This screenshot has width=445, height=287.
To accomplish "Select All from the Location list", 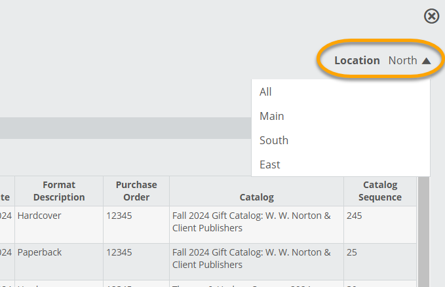I will (x=265, y=92).
